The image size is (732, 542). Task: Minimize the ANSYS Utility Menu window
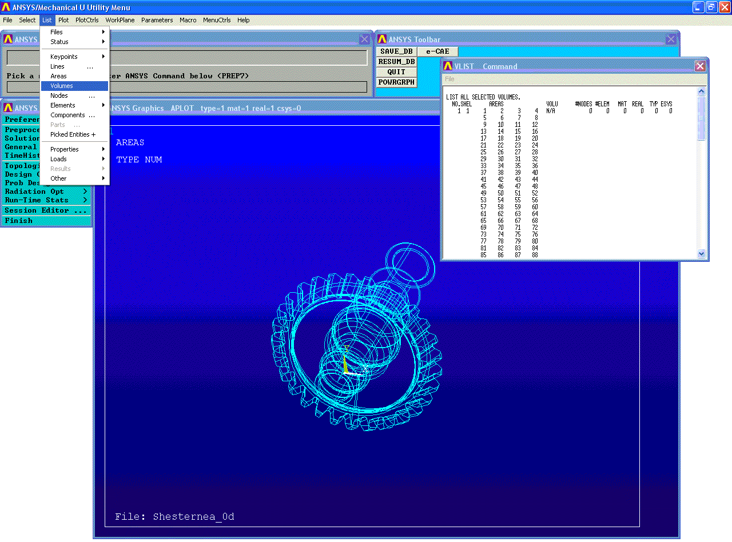698,7
